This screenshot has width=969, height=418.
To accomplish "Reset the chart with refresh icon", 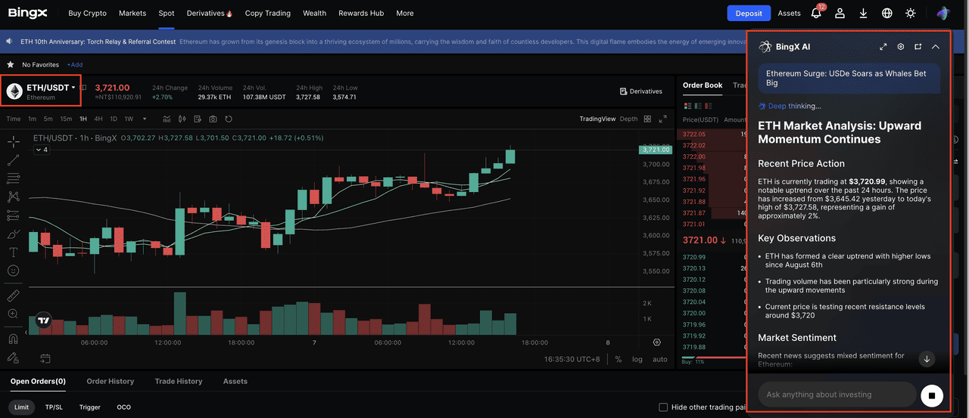I will 228,119.
